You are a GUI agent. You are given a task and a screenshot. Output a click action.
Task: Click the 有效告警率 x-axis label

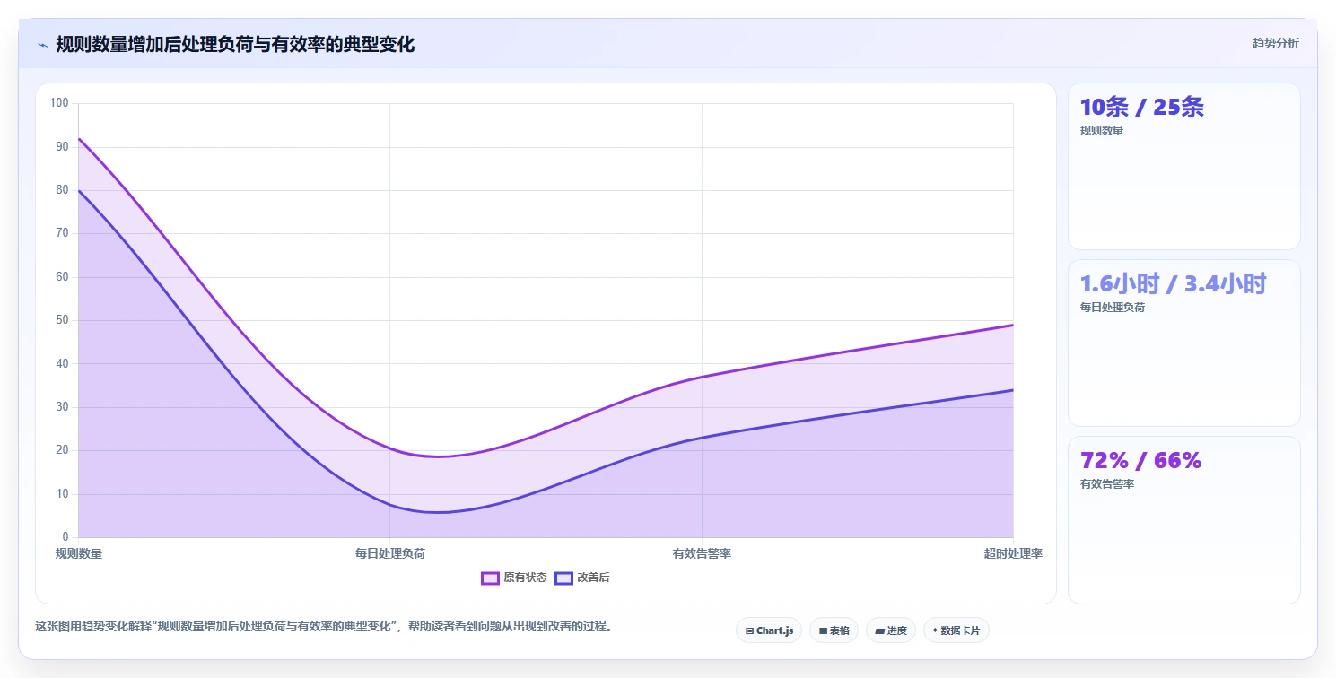[702, 553]
